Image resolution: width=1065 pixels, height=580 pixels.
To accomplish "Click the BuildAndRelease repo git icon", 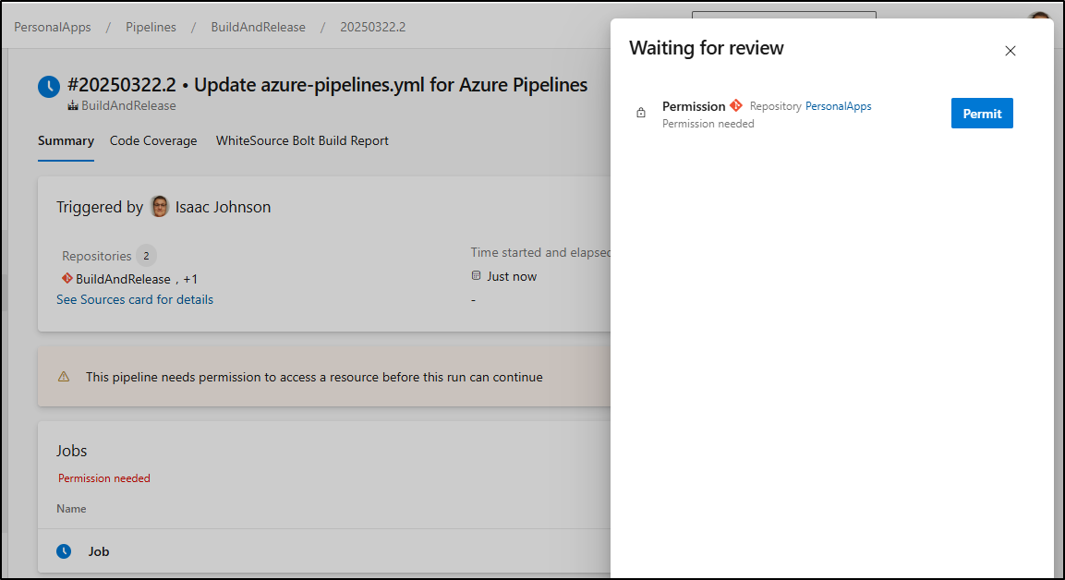I will pos(67,278).
